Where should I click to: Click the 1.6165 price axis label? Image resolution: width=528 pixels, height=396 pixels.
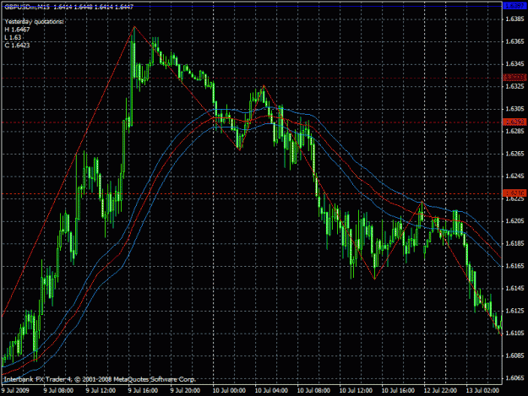click(x=514, y=266)
